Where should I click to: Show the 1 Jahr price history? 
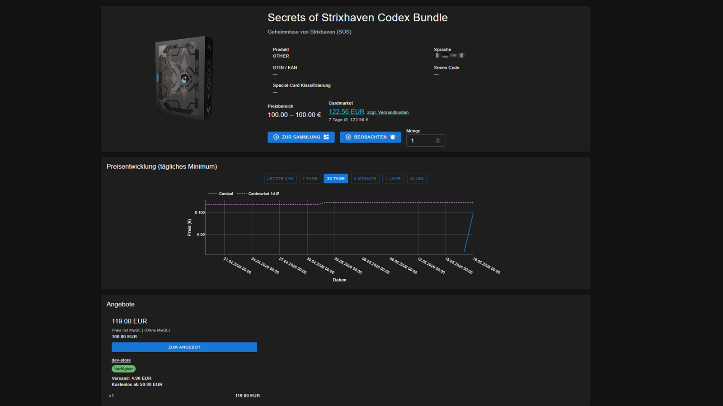(x=393, y=179)
